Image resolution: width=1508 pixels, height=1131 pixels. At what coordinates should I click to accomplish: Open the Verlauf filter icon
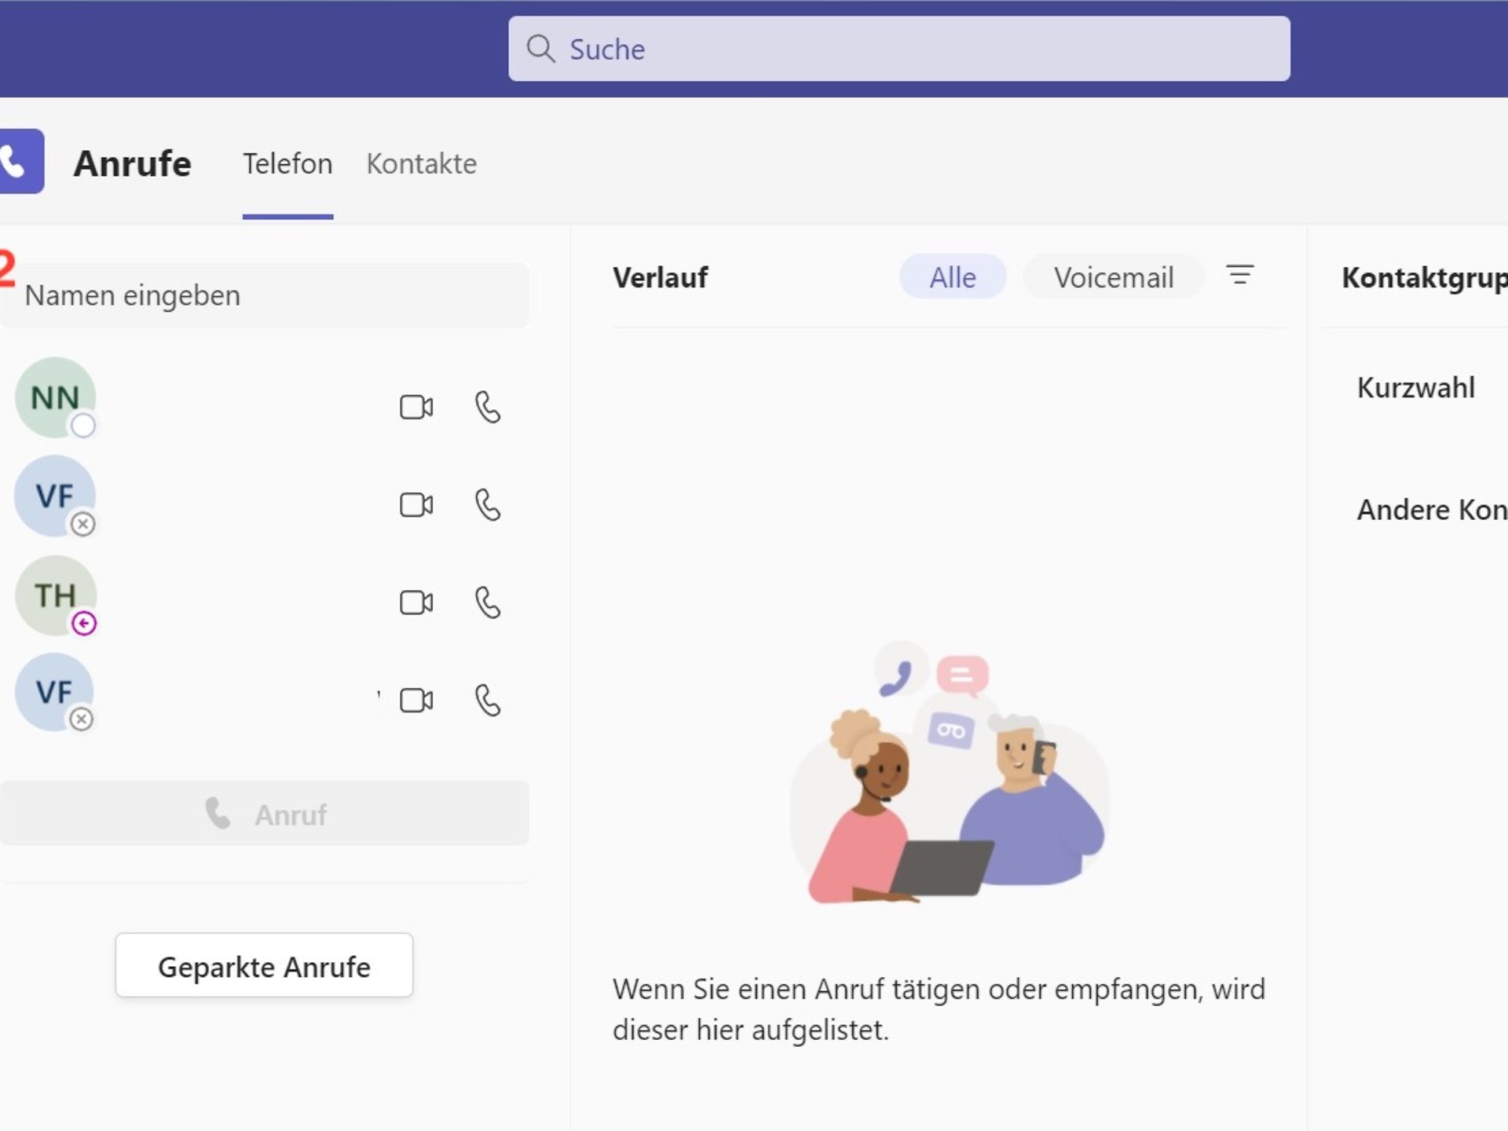(1239, 276)
